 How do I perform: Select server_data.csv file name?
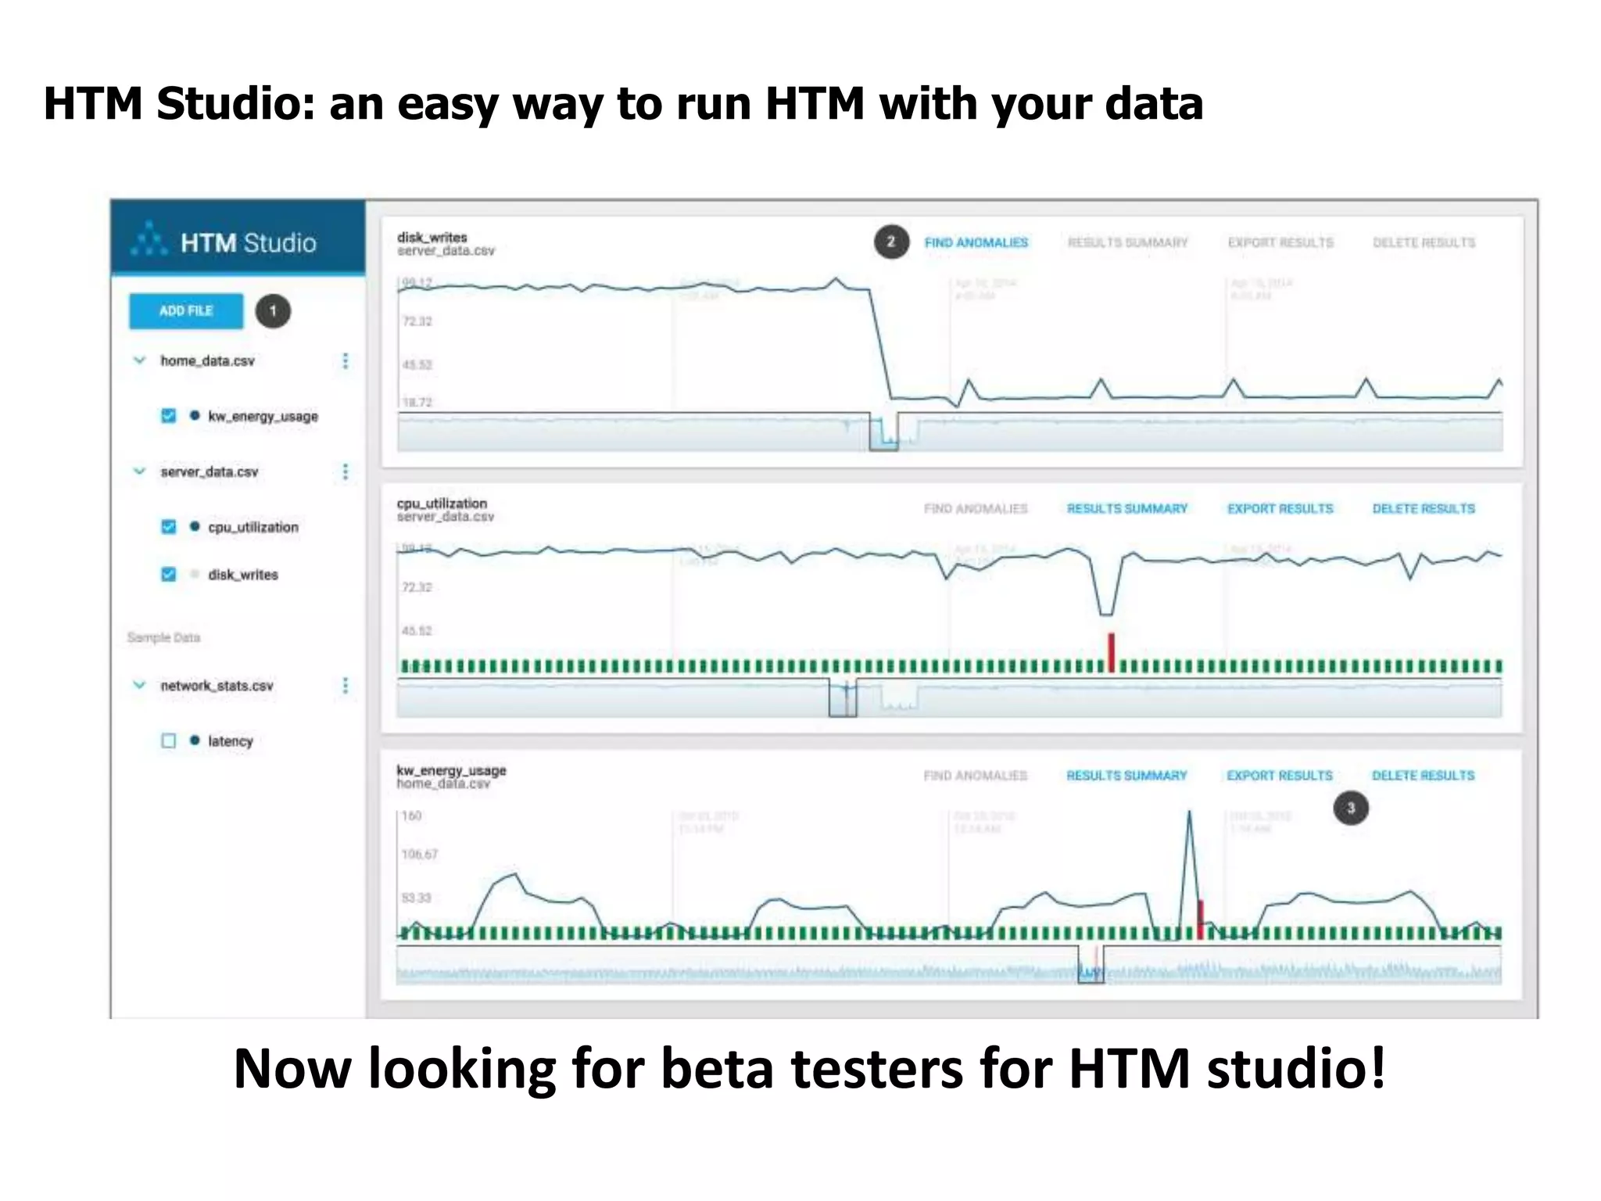(209, 471)
